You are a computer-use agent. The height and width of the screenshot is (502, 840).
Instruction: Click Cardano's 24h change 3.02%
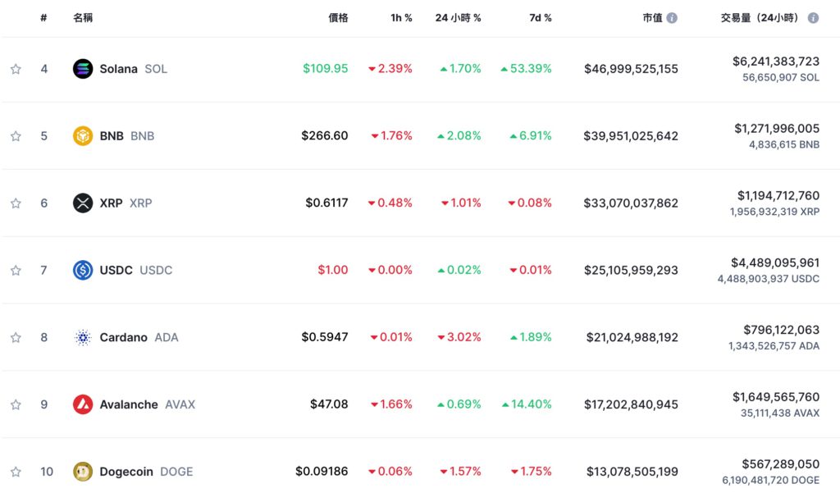459,337
